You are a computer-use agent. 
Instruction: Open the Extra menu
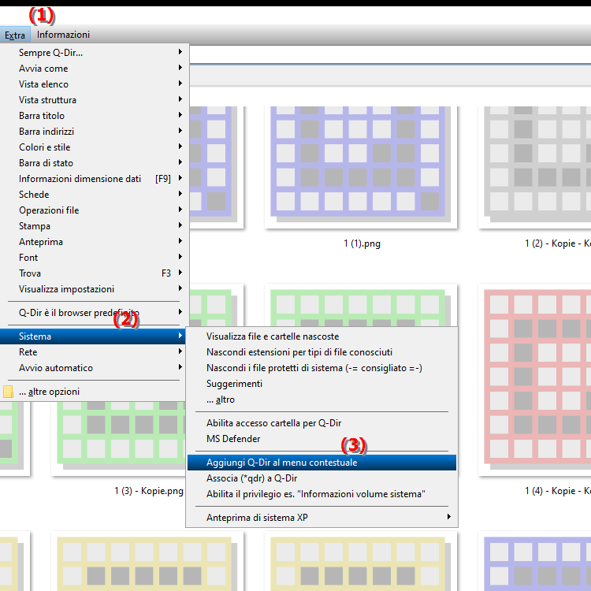[x=15, y=35]
